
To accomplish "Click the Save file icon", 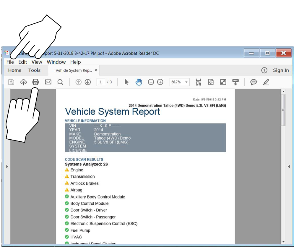I will (x=11, y=82).
